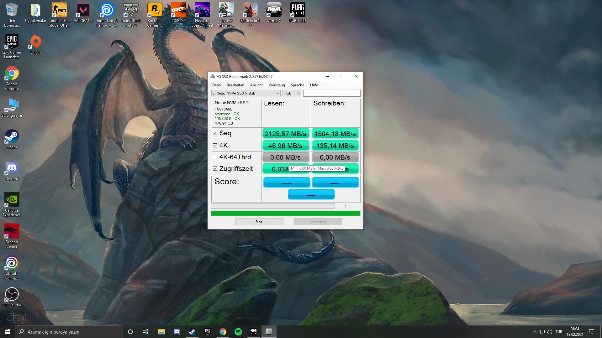Screen dimensions: 602x338
Task: Open the notification center icon
Action: [592, 332]
